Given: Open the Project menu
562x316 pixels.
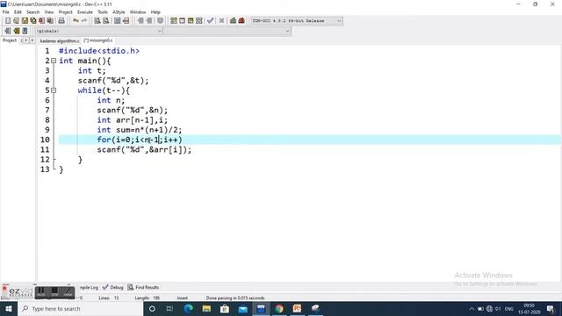Looking at the screenshot, I should pos(66,12).
